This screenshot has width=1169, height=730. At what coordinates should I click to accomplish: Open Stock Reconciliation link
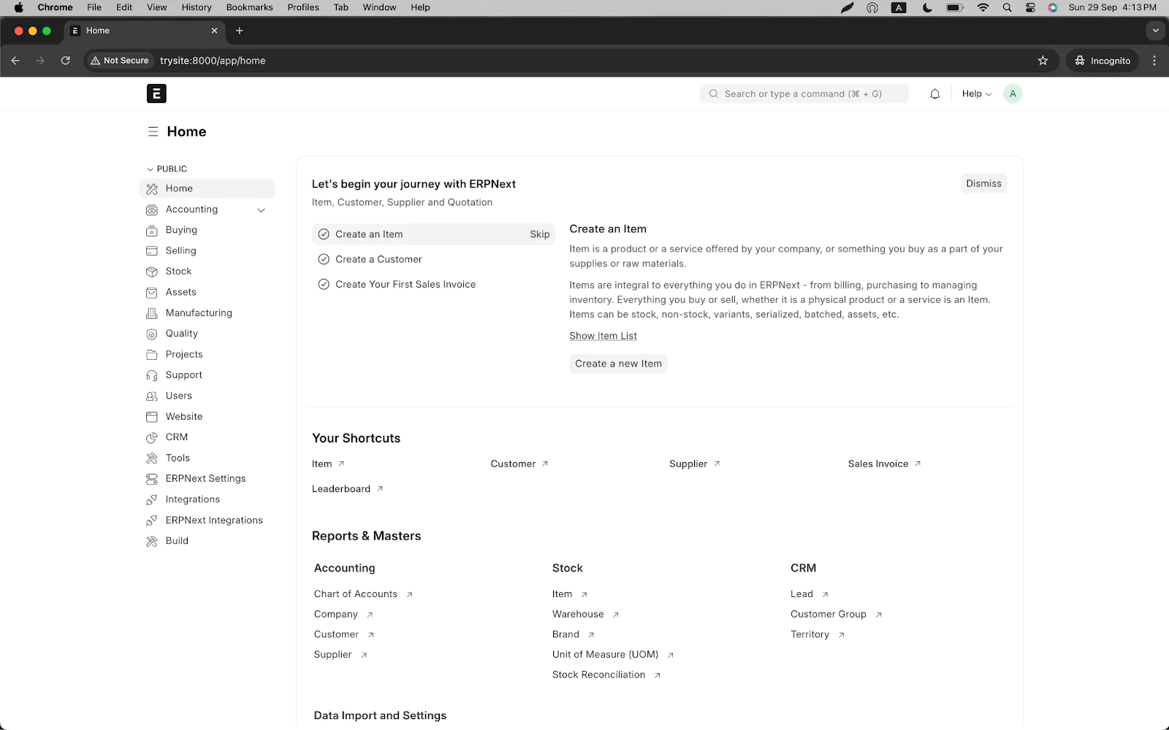click(606, 675)
